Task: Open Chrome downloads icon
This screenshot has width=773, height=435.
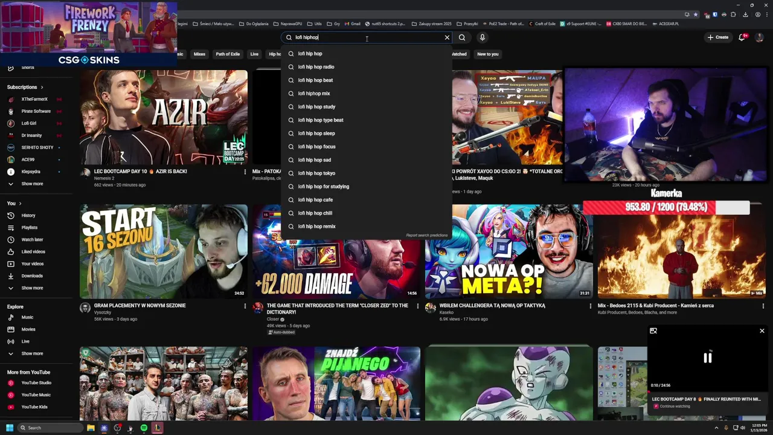Action: coord(745,14)
